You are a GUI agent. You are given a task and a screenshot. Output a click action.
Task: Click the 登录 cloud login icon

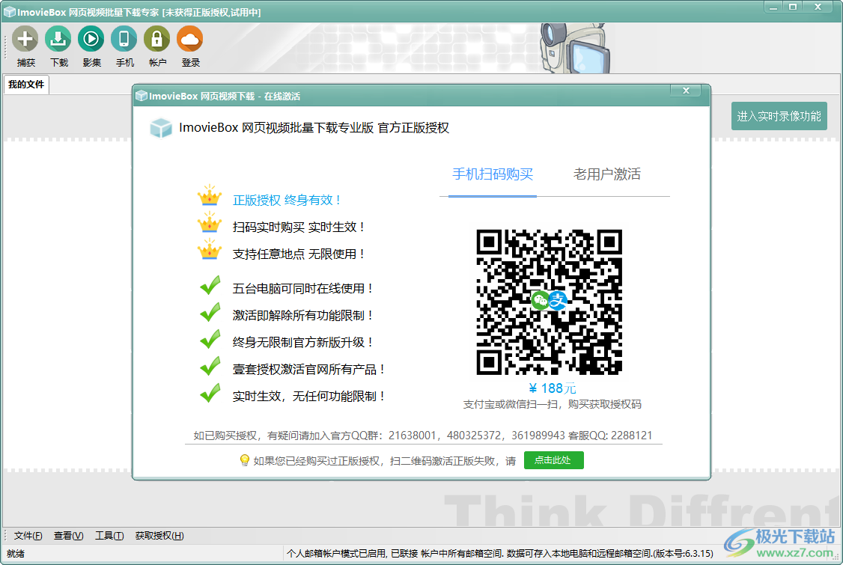click(x=189, y=39)
